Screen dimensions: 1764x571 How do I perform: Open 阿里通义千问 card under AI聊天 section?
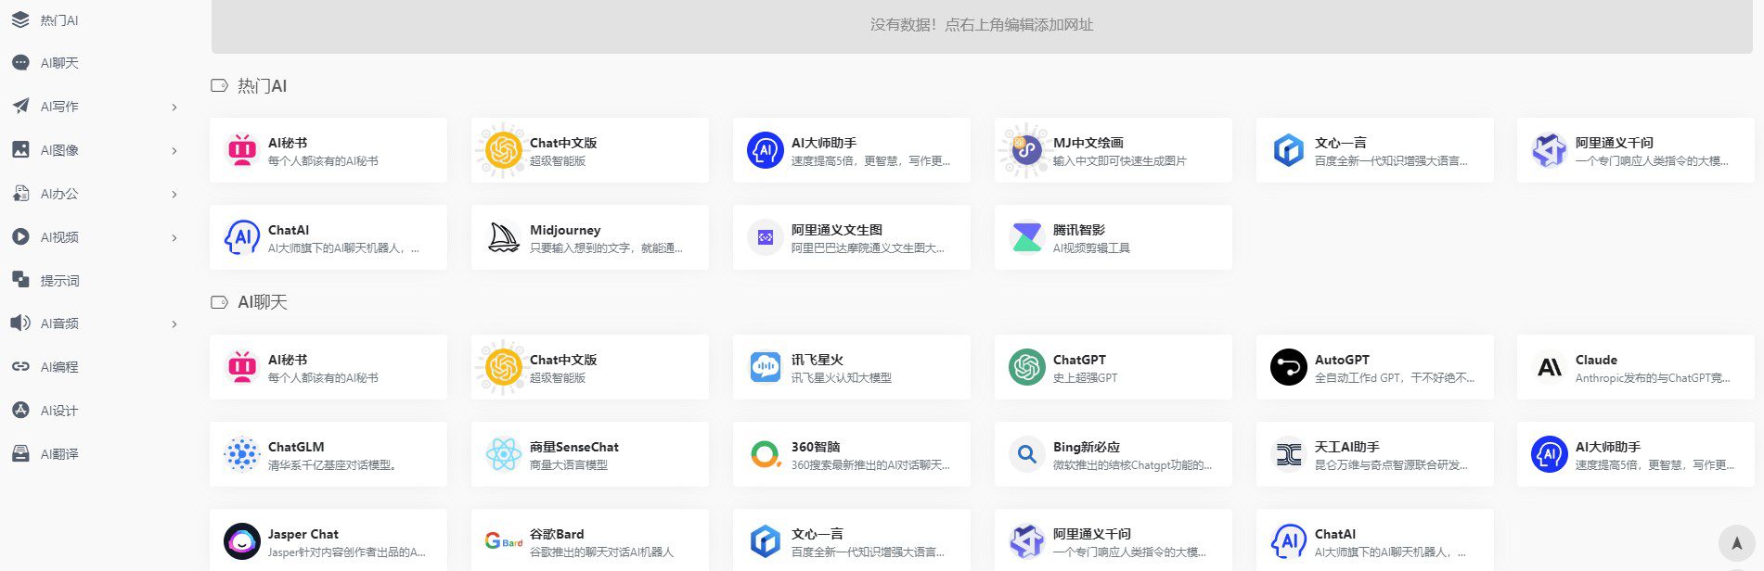(x=1114, y=539)
